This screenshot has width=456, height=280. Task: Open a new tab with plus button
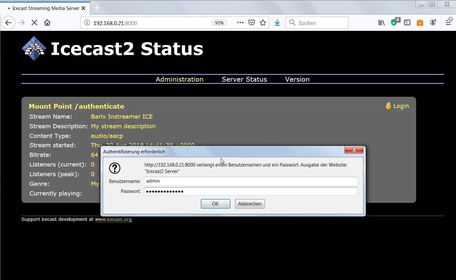(97, 8)
